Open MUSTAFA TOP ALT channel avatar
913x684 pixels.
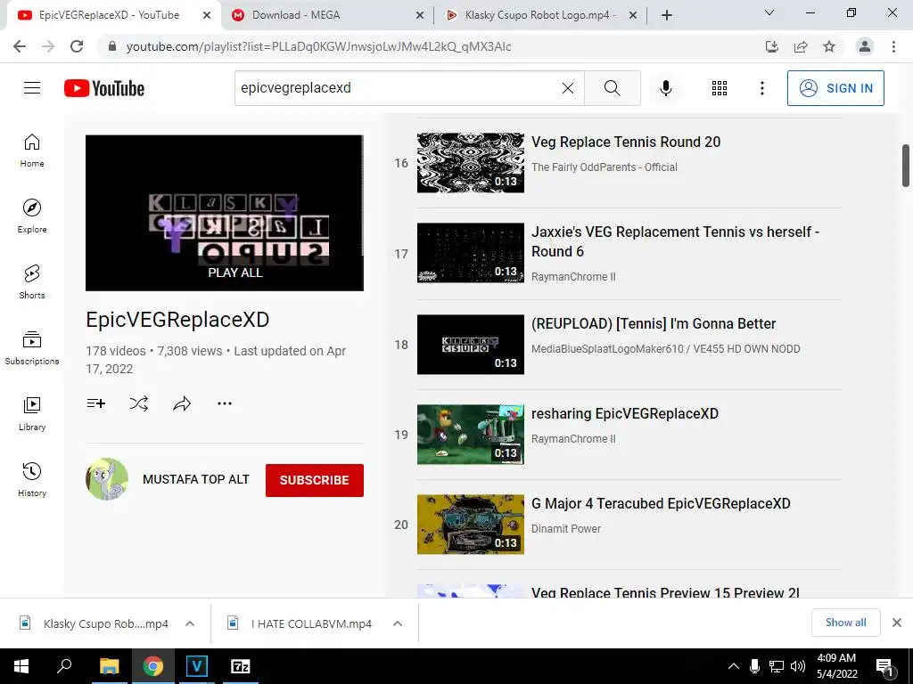(107, 479)
